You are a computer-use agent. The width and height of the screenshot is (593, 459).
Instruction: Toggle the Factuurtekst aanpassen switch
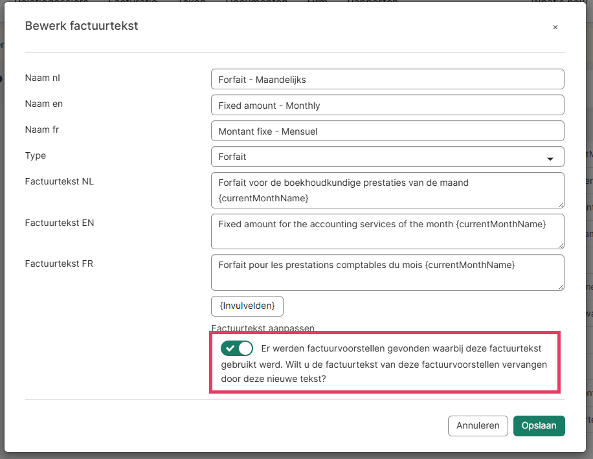pyautogui.click(x=236, y=348)
